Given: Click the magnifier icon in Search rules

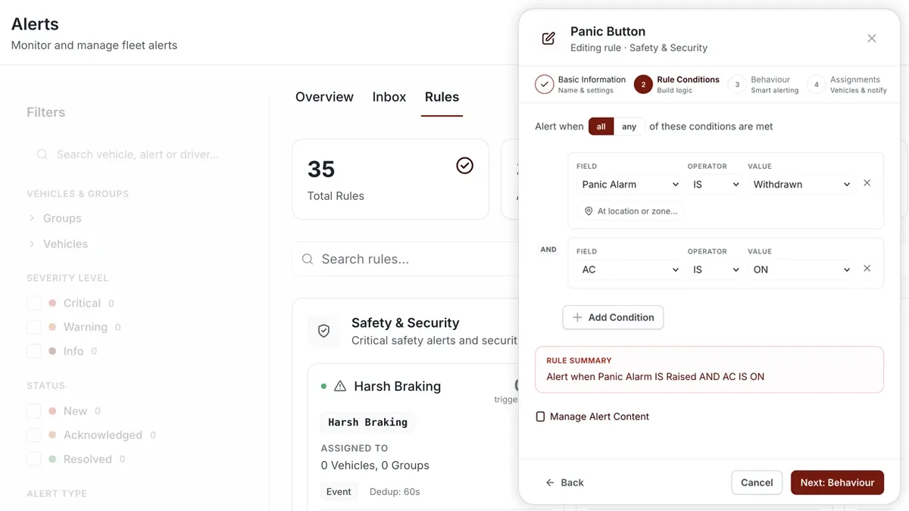Looking at the screenshot, I should (308, 259).
